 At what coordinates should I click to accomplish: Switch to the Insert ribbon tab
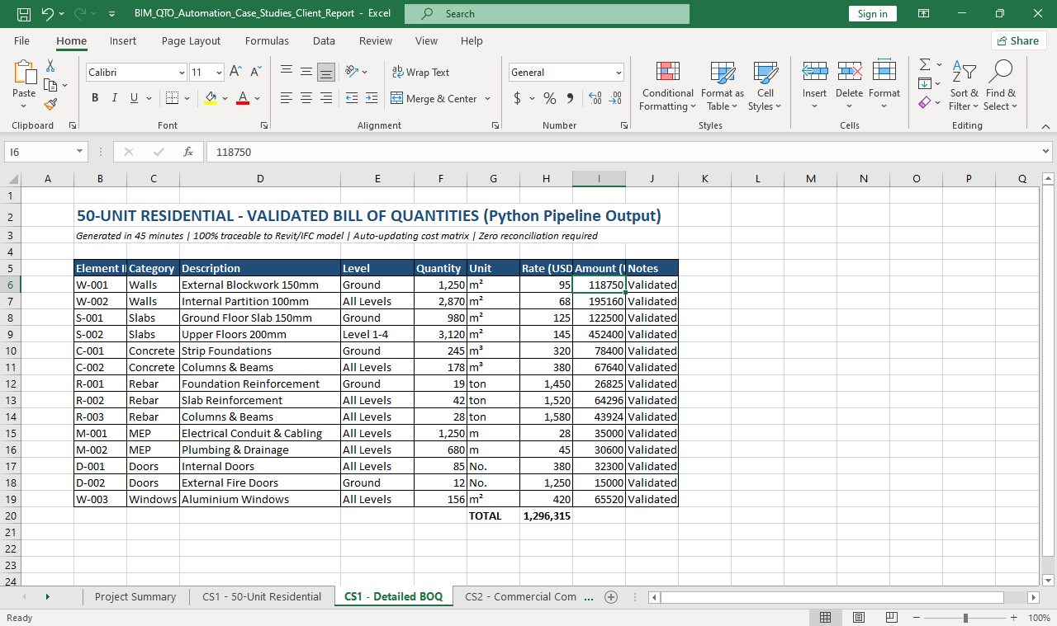pyautogui.click(x=123, y=40)
